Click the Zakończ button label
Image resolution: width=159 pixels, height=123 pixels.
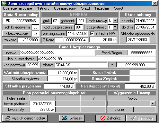[x=114, y=118]
